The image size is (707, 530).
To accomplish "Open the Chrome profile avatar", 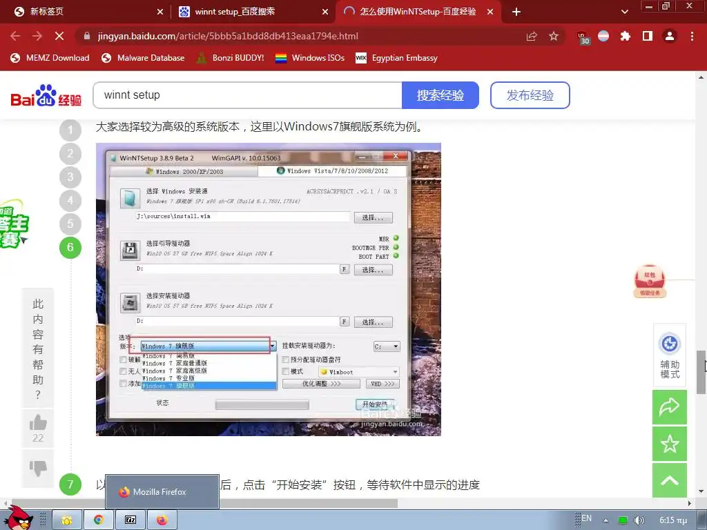I will tap(670, 36).
